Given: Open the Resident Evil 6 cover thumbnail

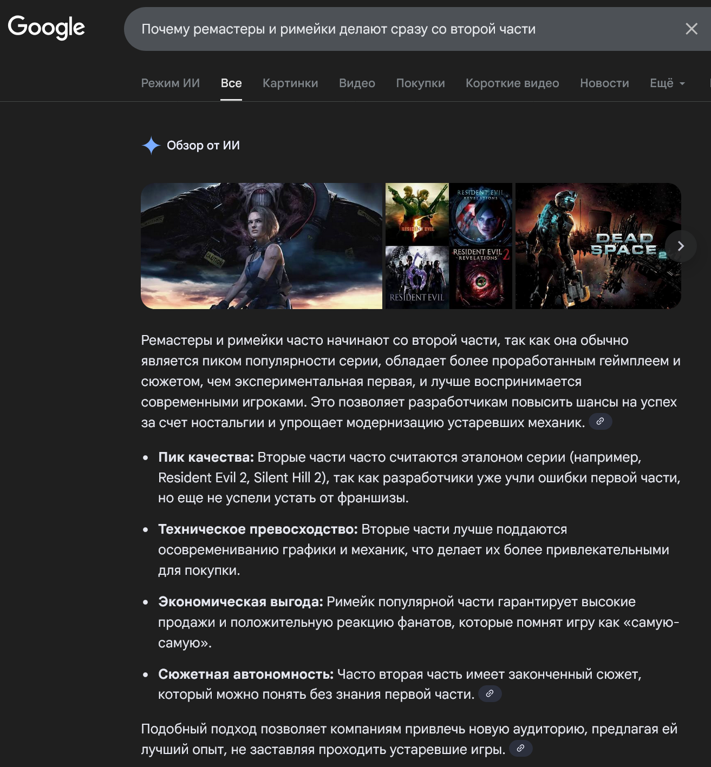Looking at the screenshot, I should 417,278.
